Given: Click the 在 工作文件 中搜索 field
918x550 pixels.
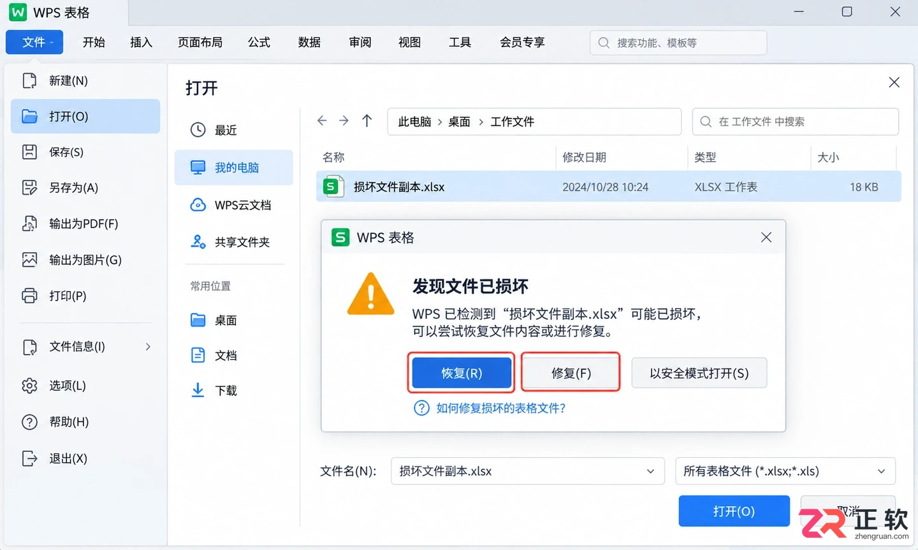Looking at the screenshot, I should point(796,122).
